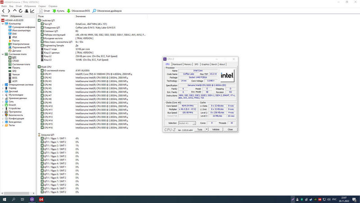Click the graph chart icon in AIDA64 toolbar

point(32,11)
